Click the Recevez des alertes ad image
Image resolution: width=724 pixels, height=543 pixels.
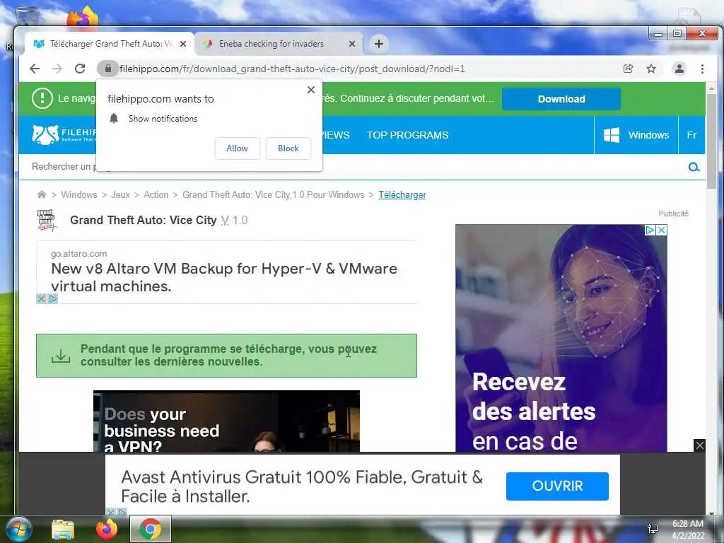click(561, 338)
